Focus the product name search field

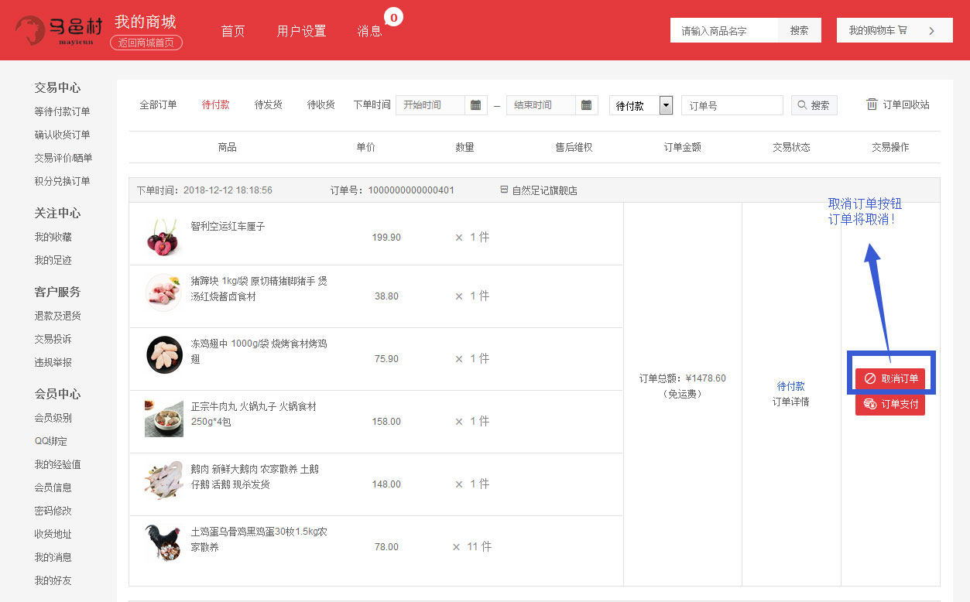pos(724,30)
